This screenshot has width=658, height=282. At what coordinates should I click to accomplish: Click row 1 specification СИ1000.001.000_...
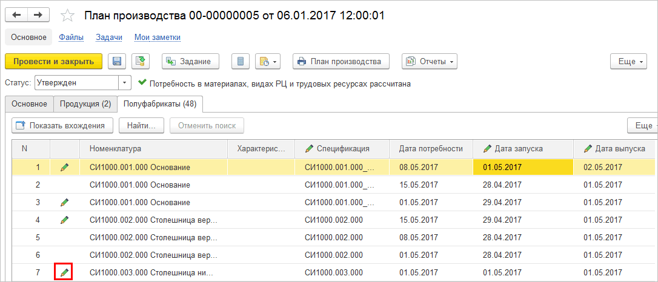coord(342,167)
